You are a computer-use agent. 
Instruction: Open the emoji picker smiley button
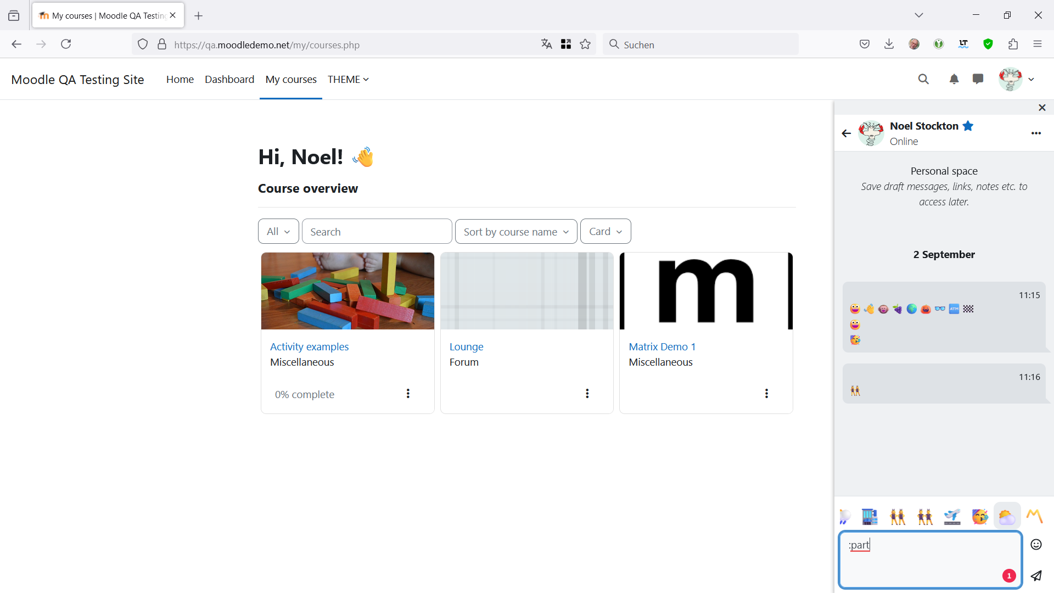pos(1036,544)
